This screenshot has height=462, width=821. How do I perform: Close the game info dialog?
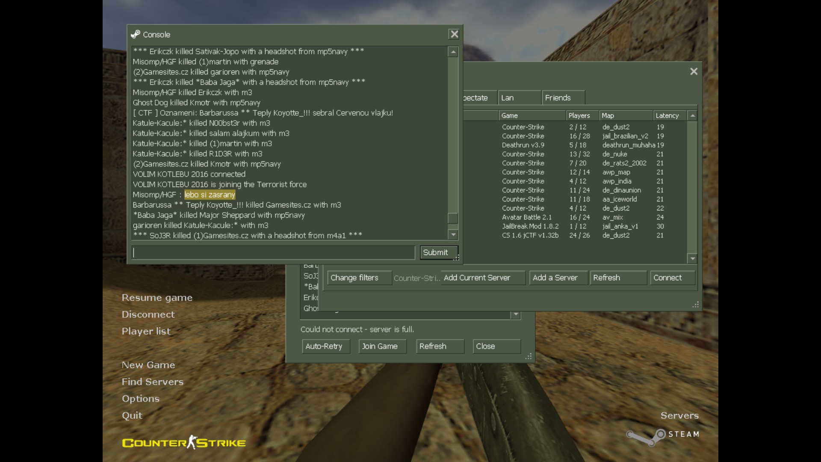click(497, 346)
